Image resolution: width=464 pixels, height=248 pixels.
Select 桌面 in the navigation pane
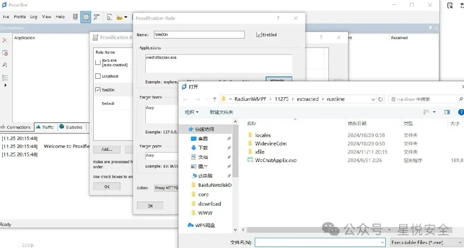pyautogui.click(x=203, y=138)
